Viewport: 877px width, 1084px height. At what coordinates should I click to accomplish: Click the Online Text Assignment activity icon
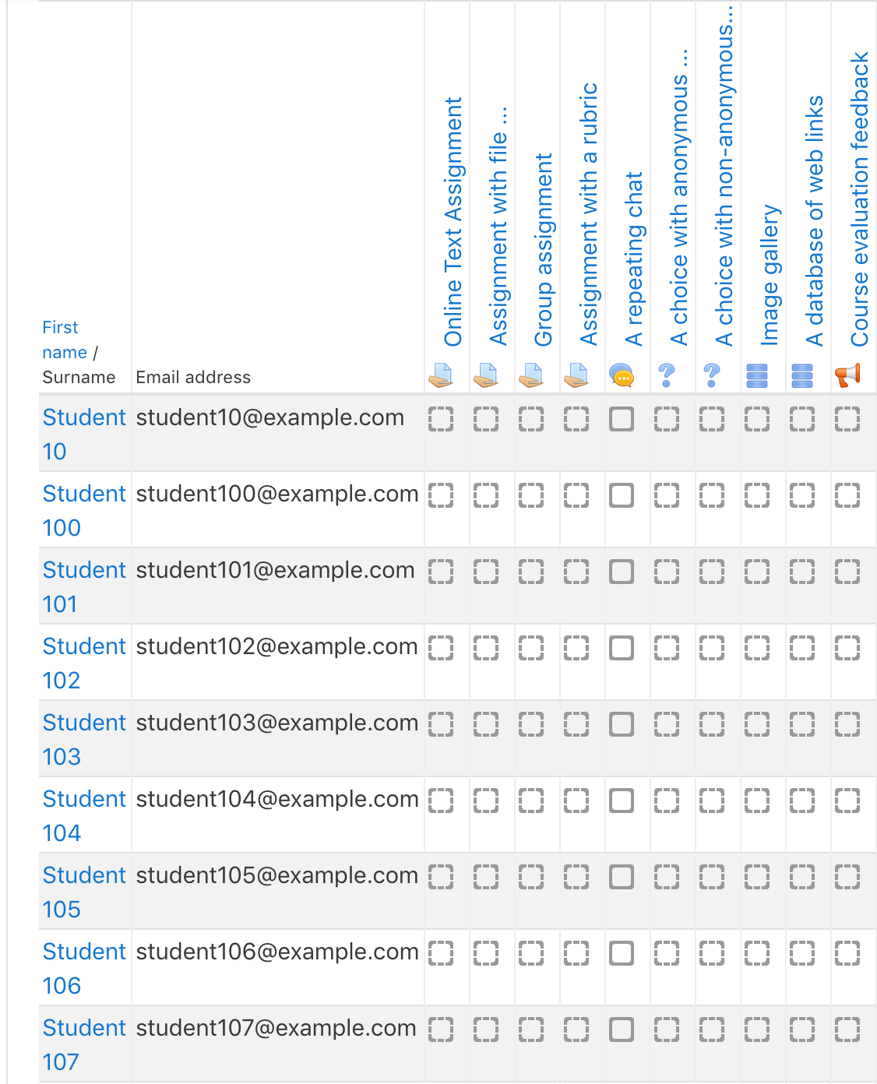[x=441, y=376]
